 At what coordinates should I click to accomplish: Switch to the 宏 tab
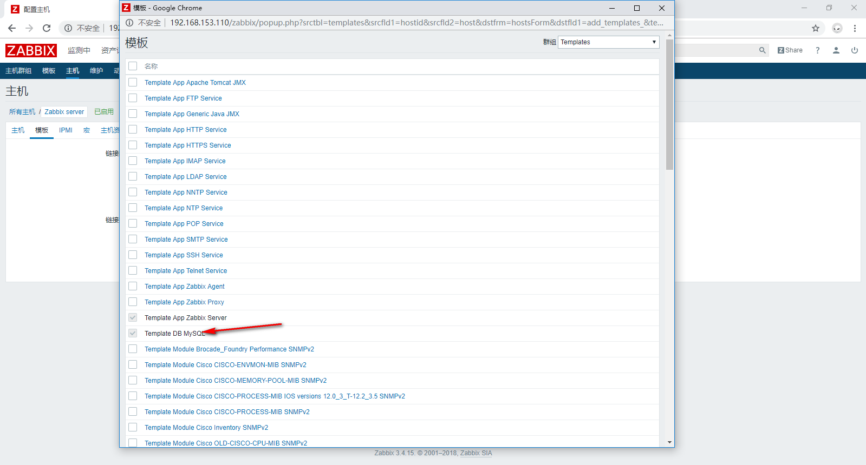click(x=87, y=130)
